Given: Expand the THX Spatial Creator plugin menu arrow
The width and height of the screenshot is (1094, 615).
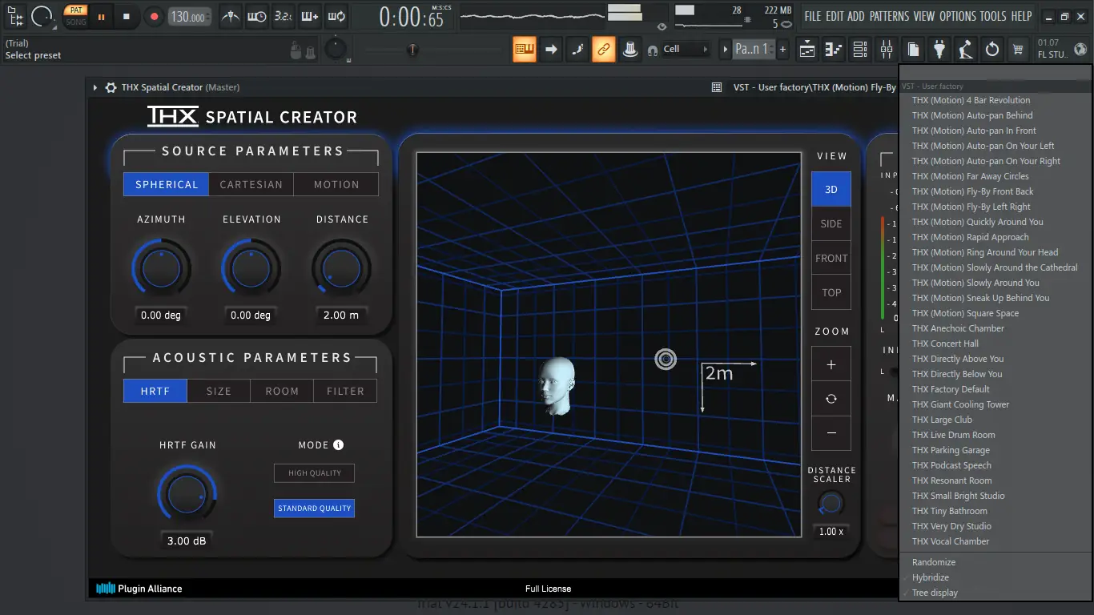Looking at the screenshot, I should point(95,87).
